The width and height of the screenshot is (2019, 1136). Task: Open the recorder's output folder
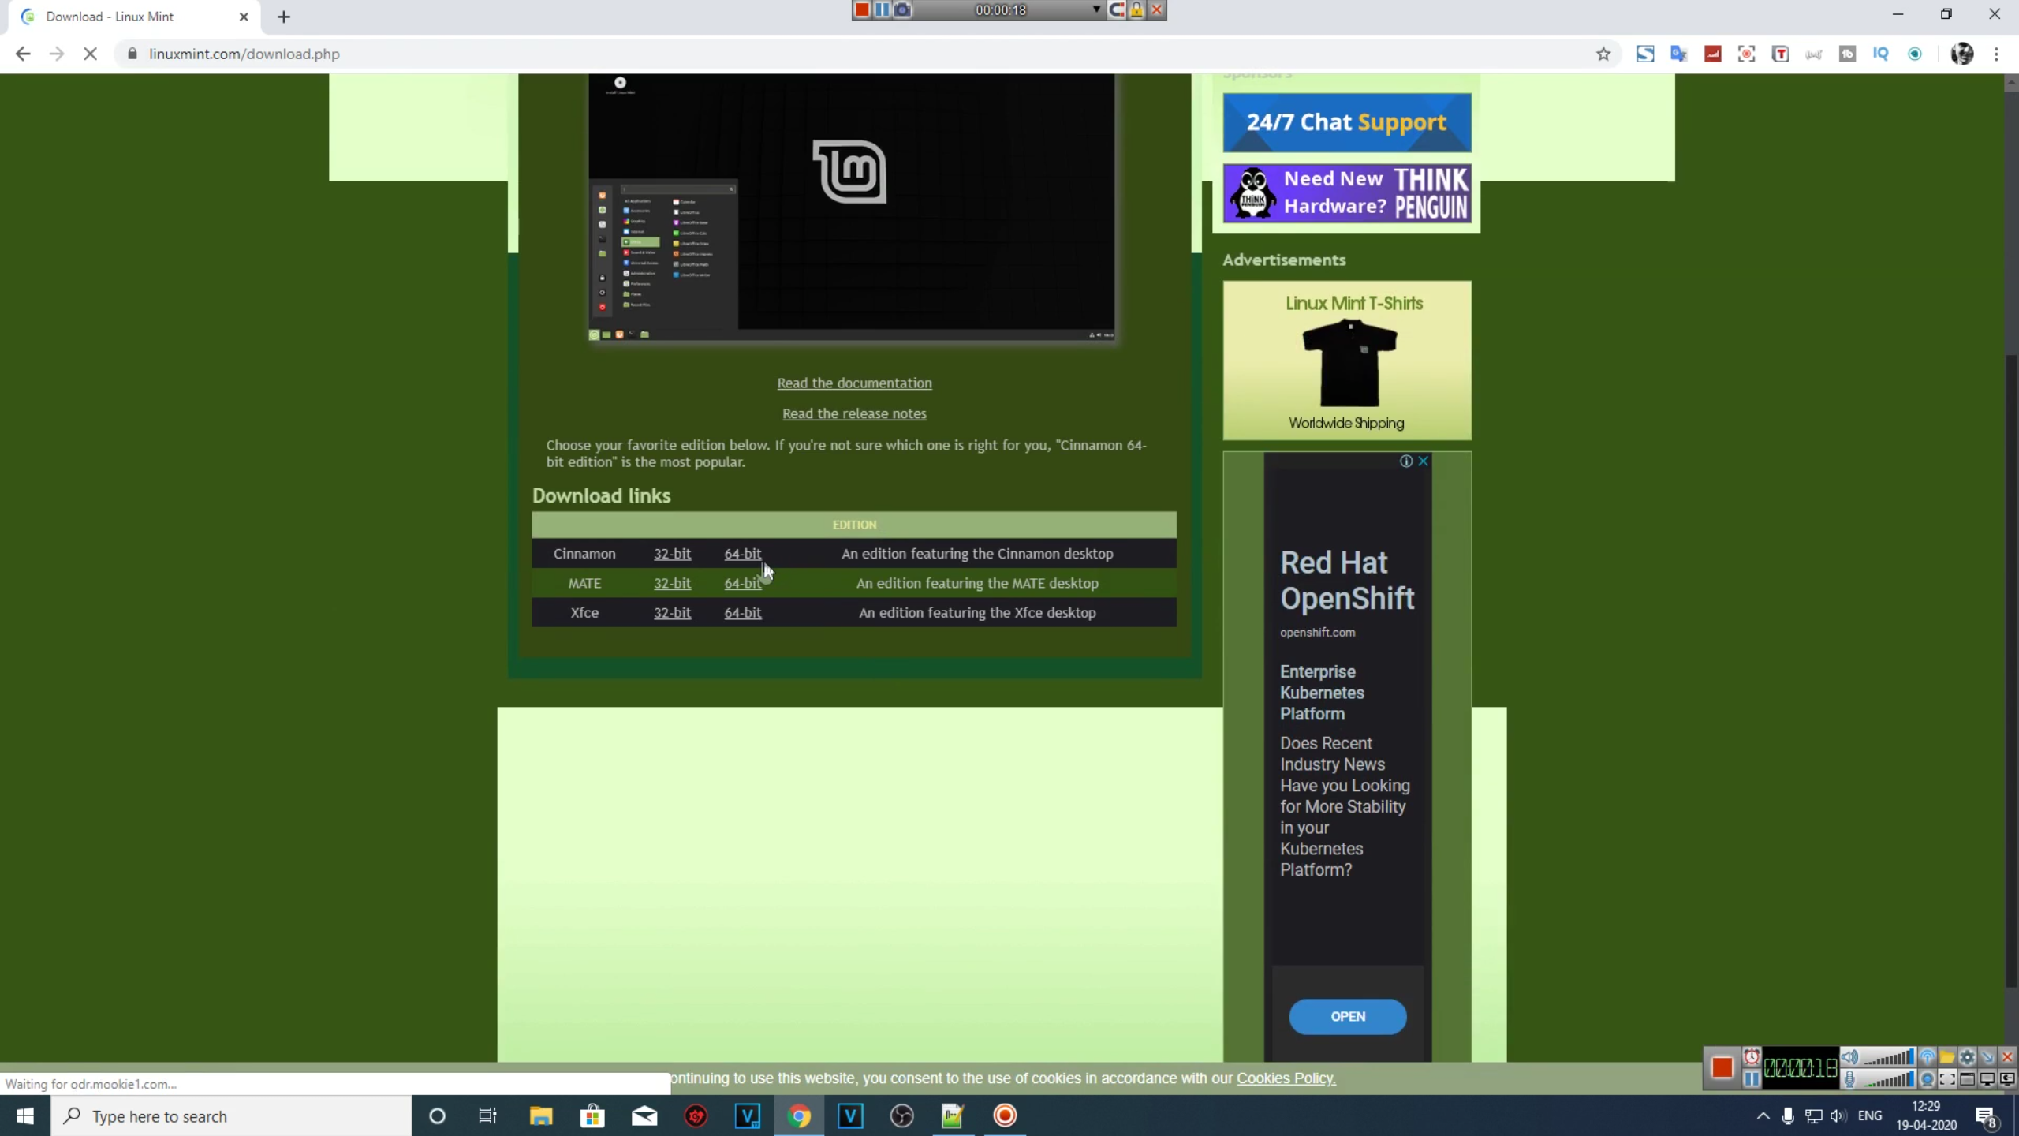pyautogui.click(x=1948, y=1057)
